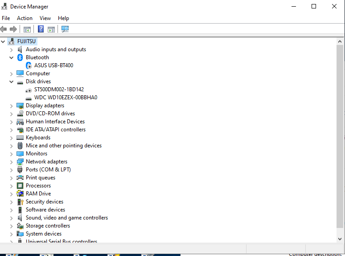Screen dimensions: 345x256
Task: Open the View menu
Action: click(45, 18)
